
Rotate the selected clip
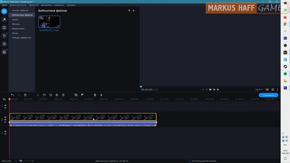coord(44,95)
